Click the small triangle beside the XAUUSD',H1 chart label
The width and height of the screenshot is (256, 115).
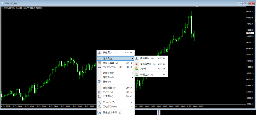pyautogui.click(x=2, y=8)
